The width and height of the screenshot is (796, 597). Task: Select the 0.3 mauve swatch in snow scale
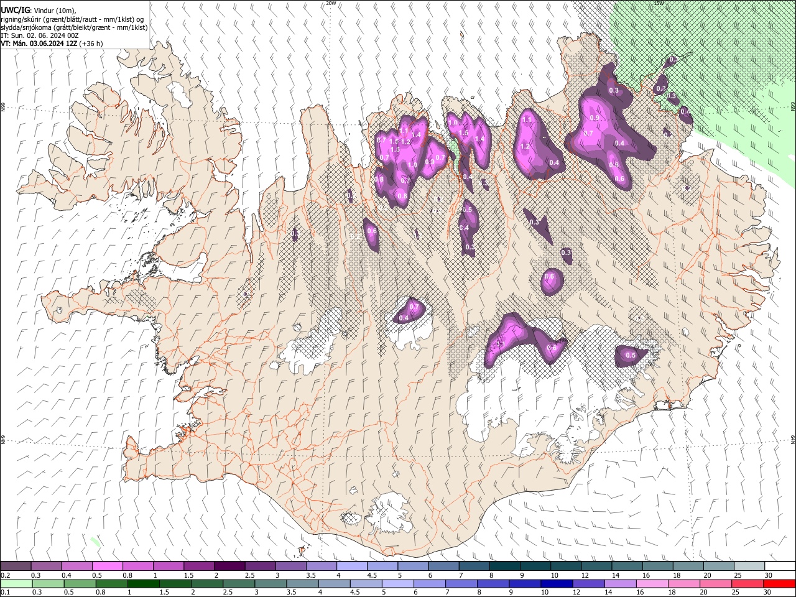click(46, 567)
